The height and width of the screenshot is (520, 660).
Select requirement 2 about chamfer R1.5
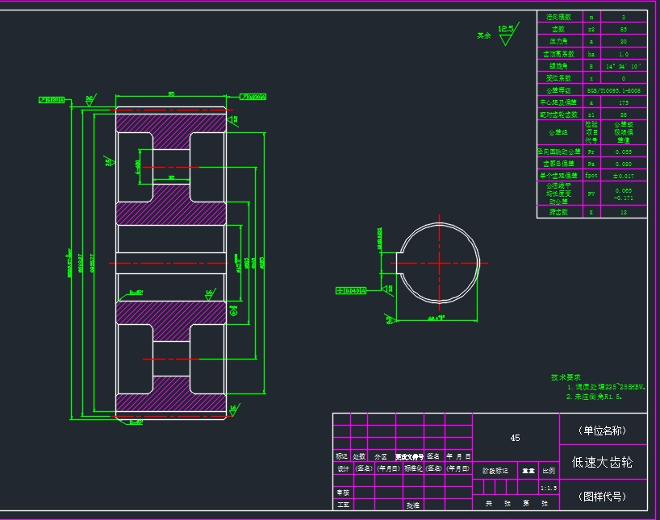(x=594, y=397)
